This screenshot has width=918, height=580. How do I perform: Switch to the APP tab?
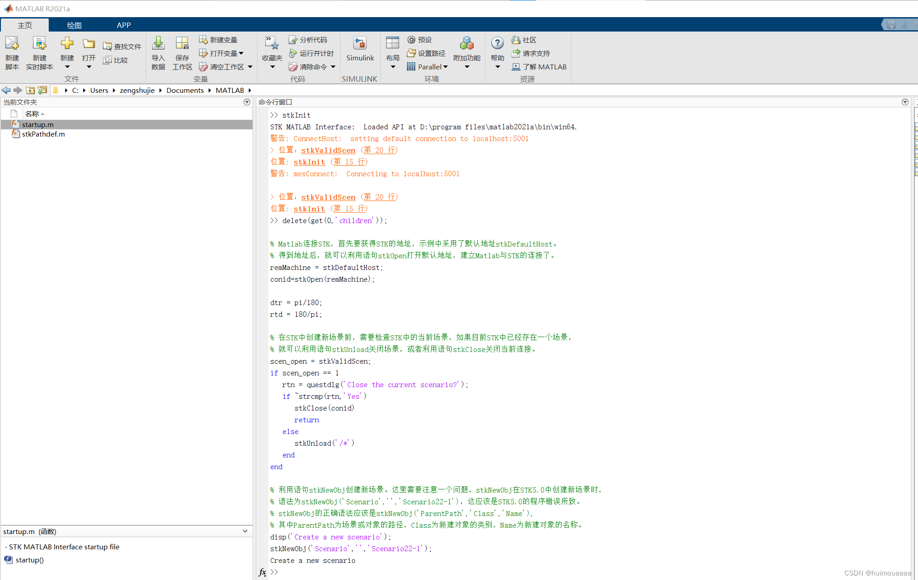[x=124, y=25]
